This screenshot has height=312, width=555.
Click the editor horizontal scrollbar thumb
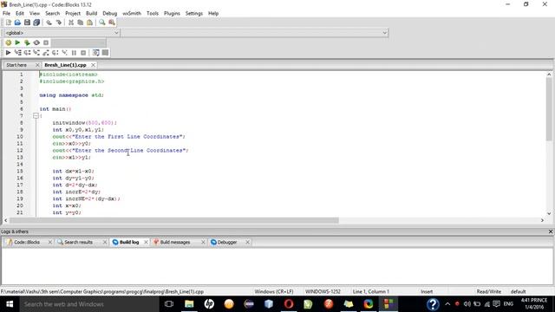174,220
